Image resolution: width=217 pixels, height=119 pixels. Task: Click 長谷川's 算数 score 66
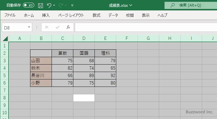coord(63,76)
